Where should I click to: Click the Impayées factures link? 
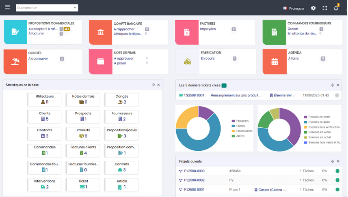(x=208, y=29)
